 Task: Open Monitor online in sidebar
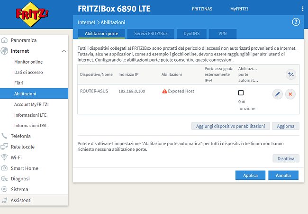click(28, 62)
